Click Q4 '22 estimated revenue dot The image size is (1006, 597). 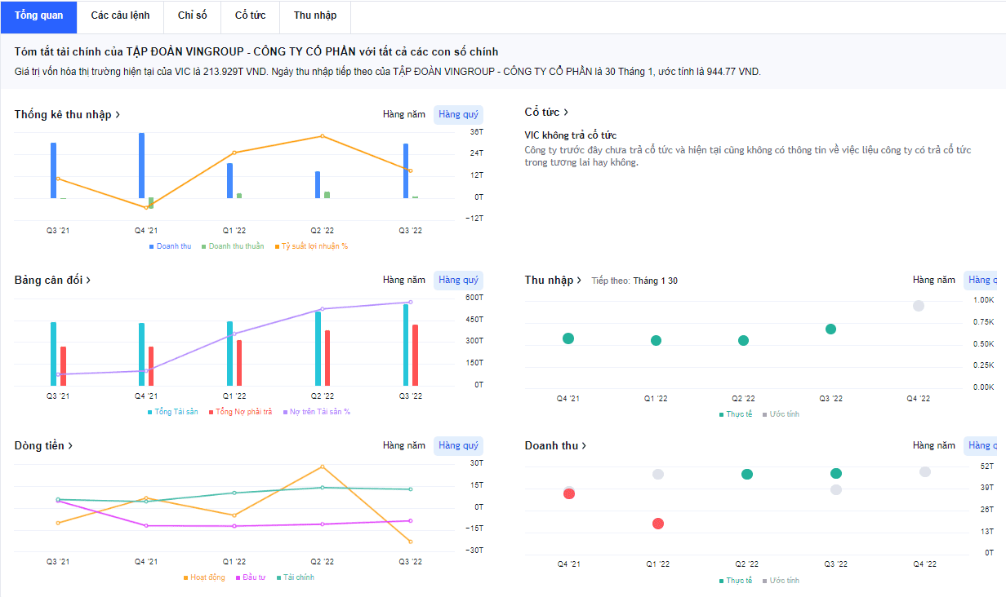pos(925,472)
